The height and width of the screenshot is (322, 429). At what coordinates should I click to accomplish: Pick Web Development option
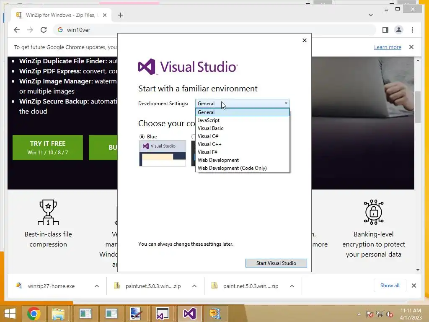coord(243,160)
